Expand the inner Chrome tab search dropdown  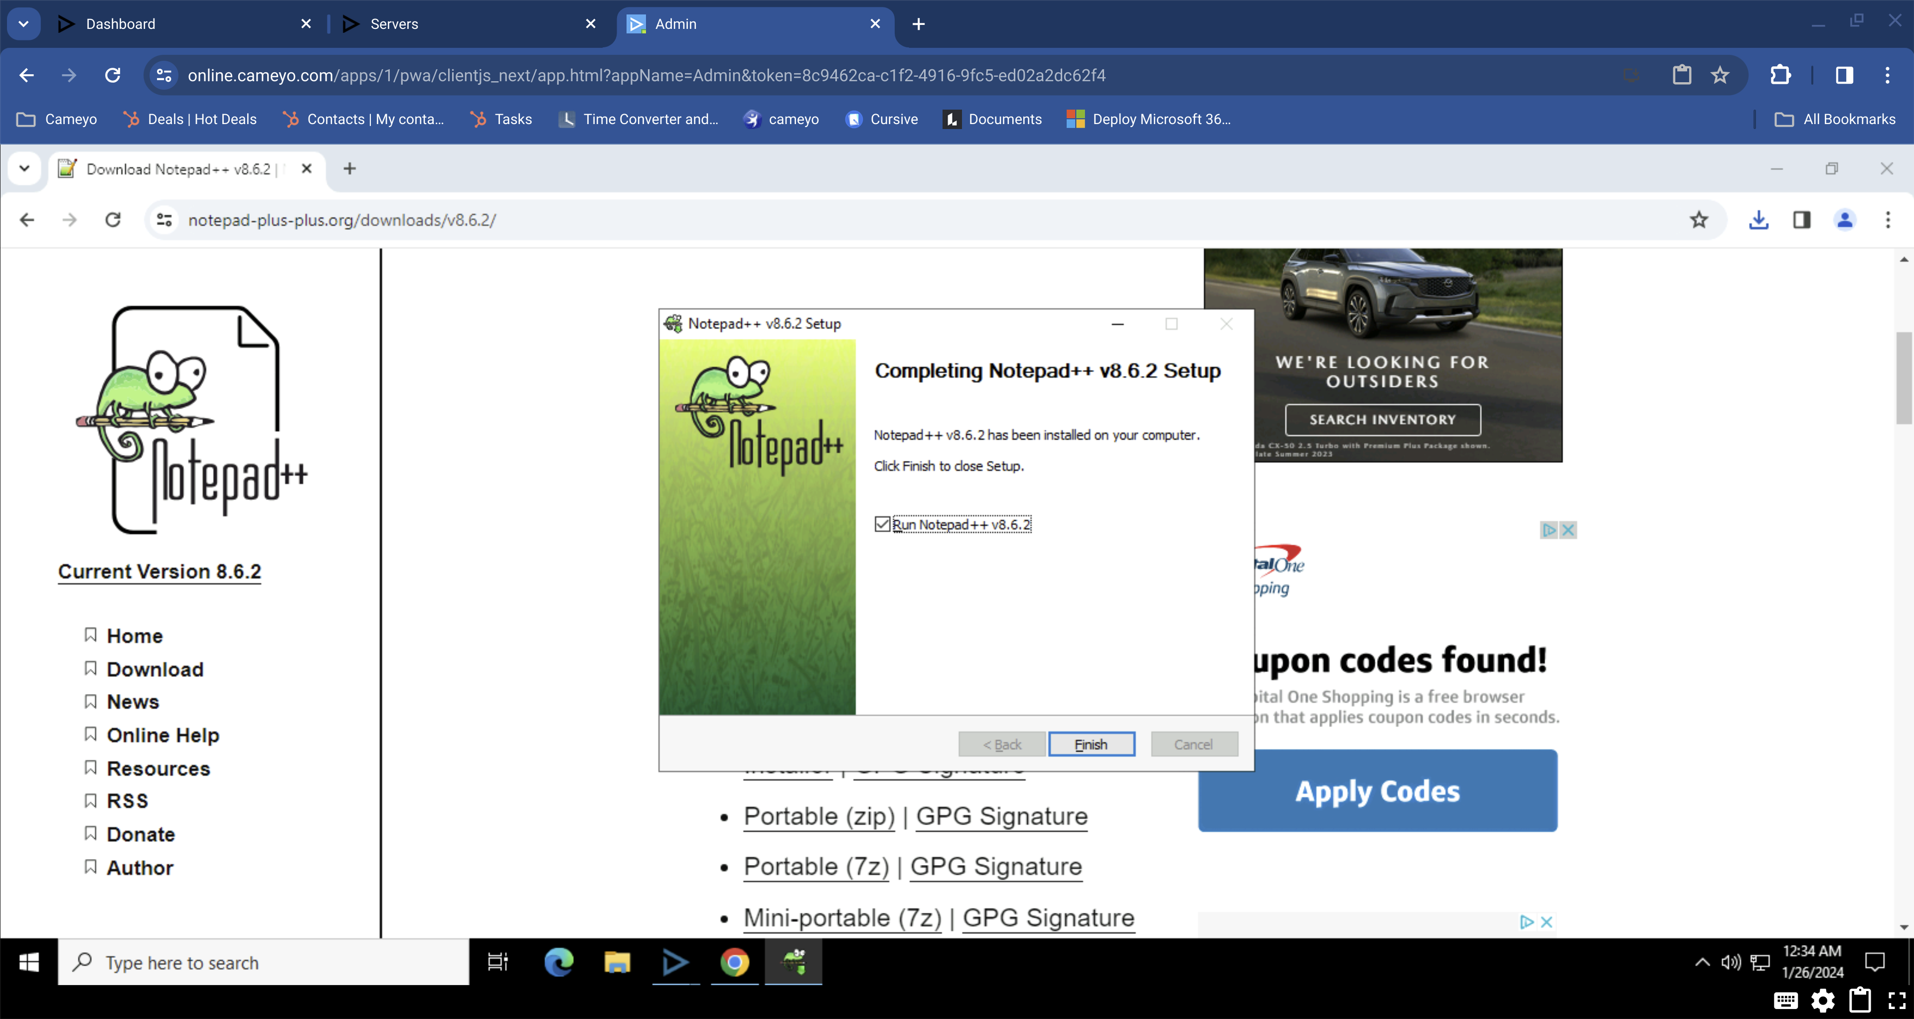24,168
